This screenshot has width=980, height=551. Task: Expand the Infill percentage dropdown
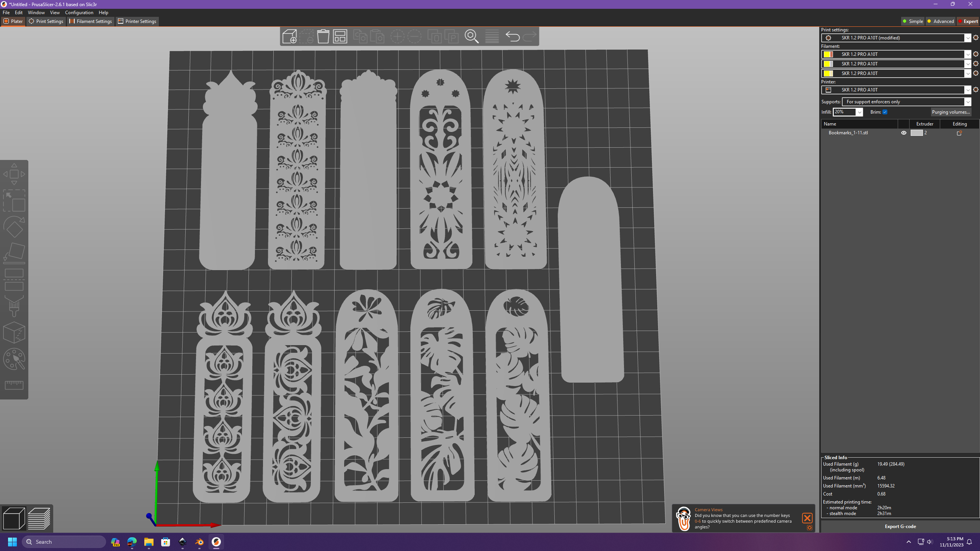point(859,112)
